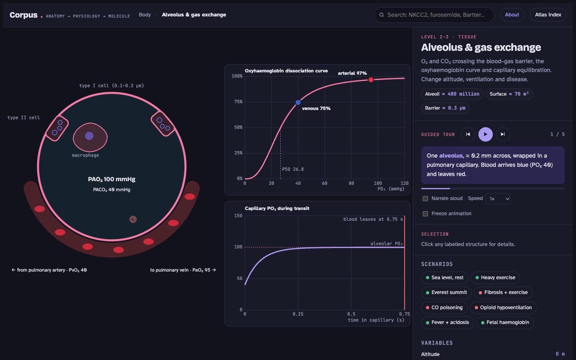This screenshot has width=576, height=360.
Task: Select the Fetal haemoglobin scenario
Action: click(505, 322)
